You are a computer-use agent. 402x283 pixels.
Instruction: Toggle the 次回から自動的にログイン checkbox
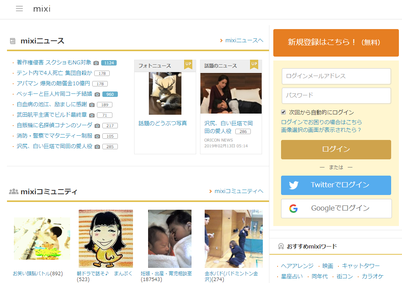[x=284, y=112]
